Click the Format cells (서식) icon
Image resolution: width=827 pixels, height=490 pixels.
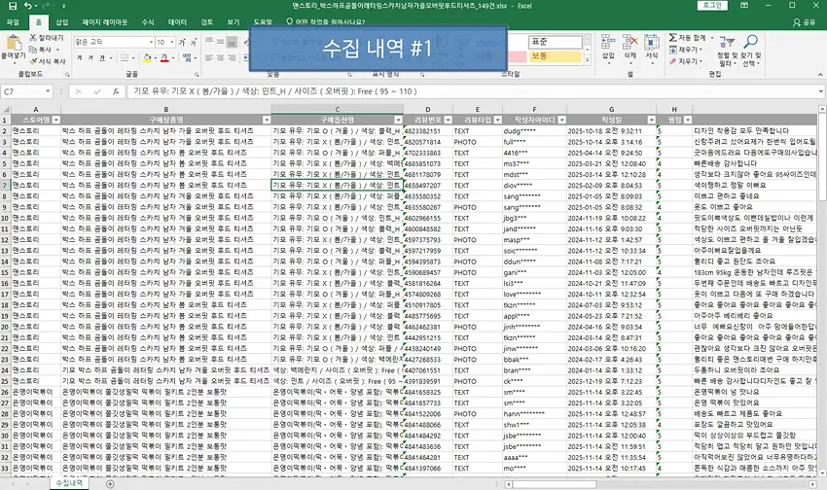(652, 43)
